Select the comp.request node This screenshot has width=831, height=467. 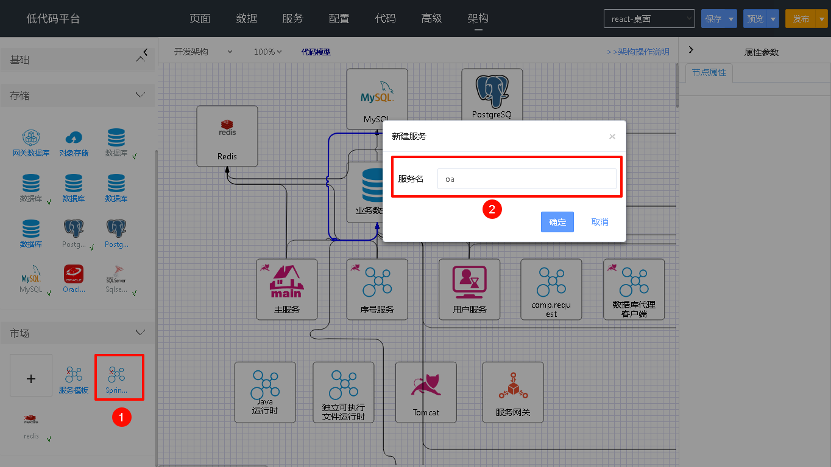tap(551, 289)
